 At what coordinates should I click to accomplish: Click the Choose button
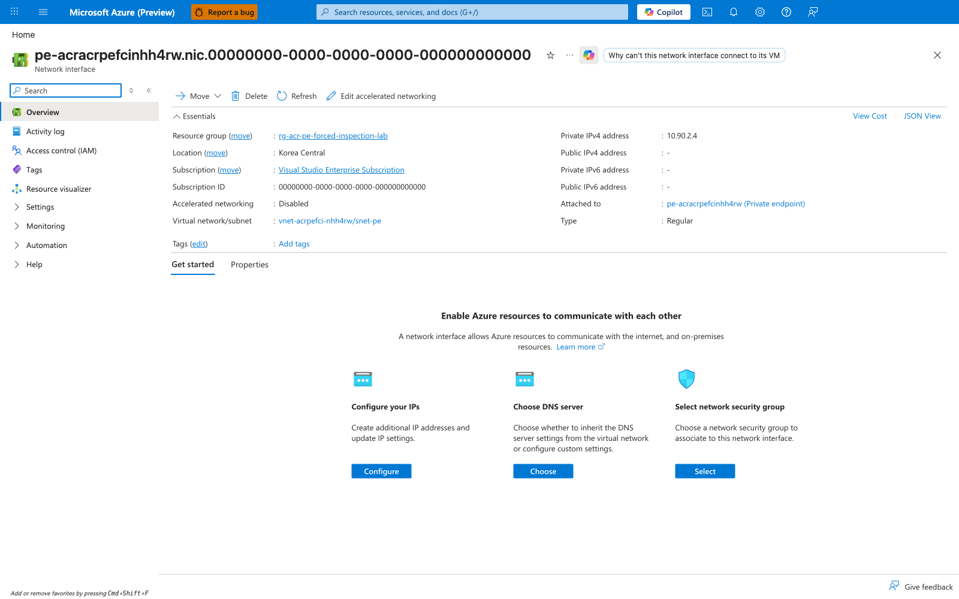(543, 471)
